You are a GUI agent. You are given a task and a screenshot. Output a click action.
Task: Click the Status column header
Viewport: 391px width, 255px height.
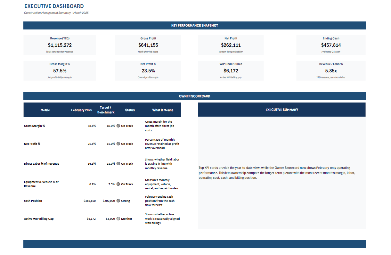(130, 110)
